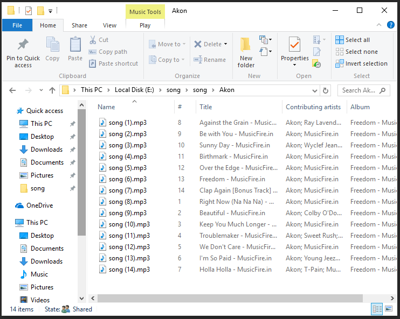This screenshot has height=319, width=400.
Task: Click Select none in the ribbon
Action: pyautogui.click(x=356, y=52)
